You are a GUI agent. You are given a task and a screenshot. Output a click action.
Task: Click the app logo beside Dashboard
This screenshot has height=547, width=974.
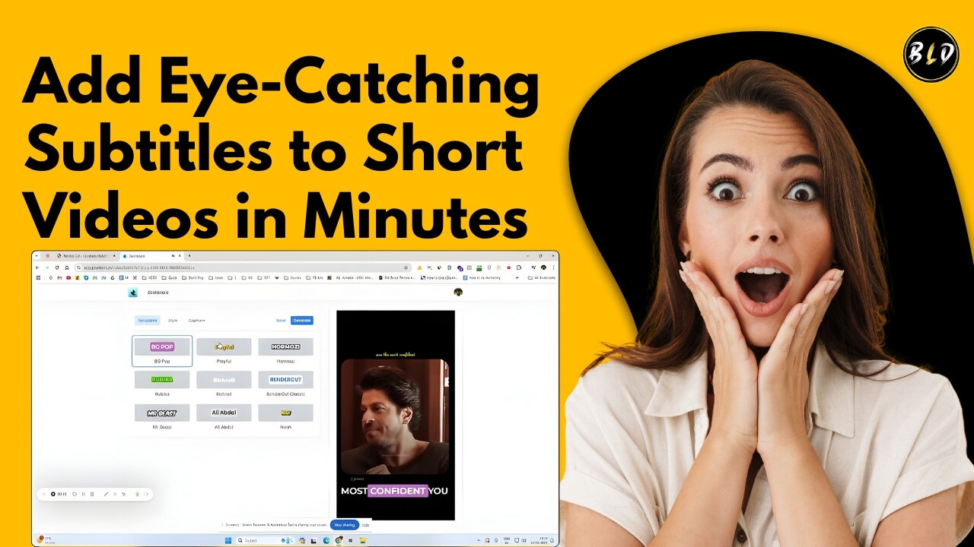tap(132, 292)
